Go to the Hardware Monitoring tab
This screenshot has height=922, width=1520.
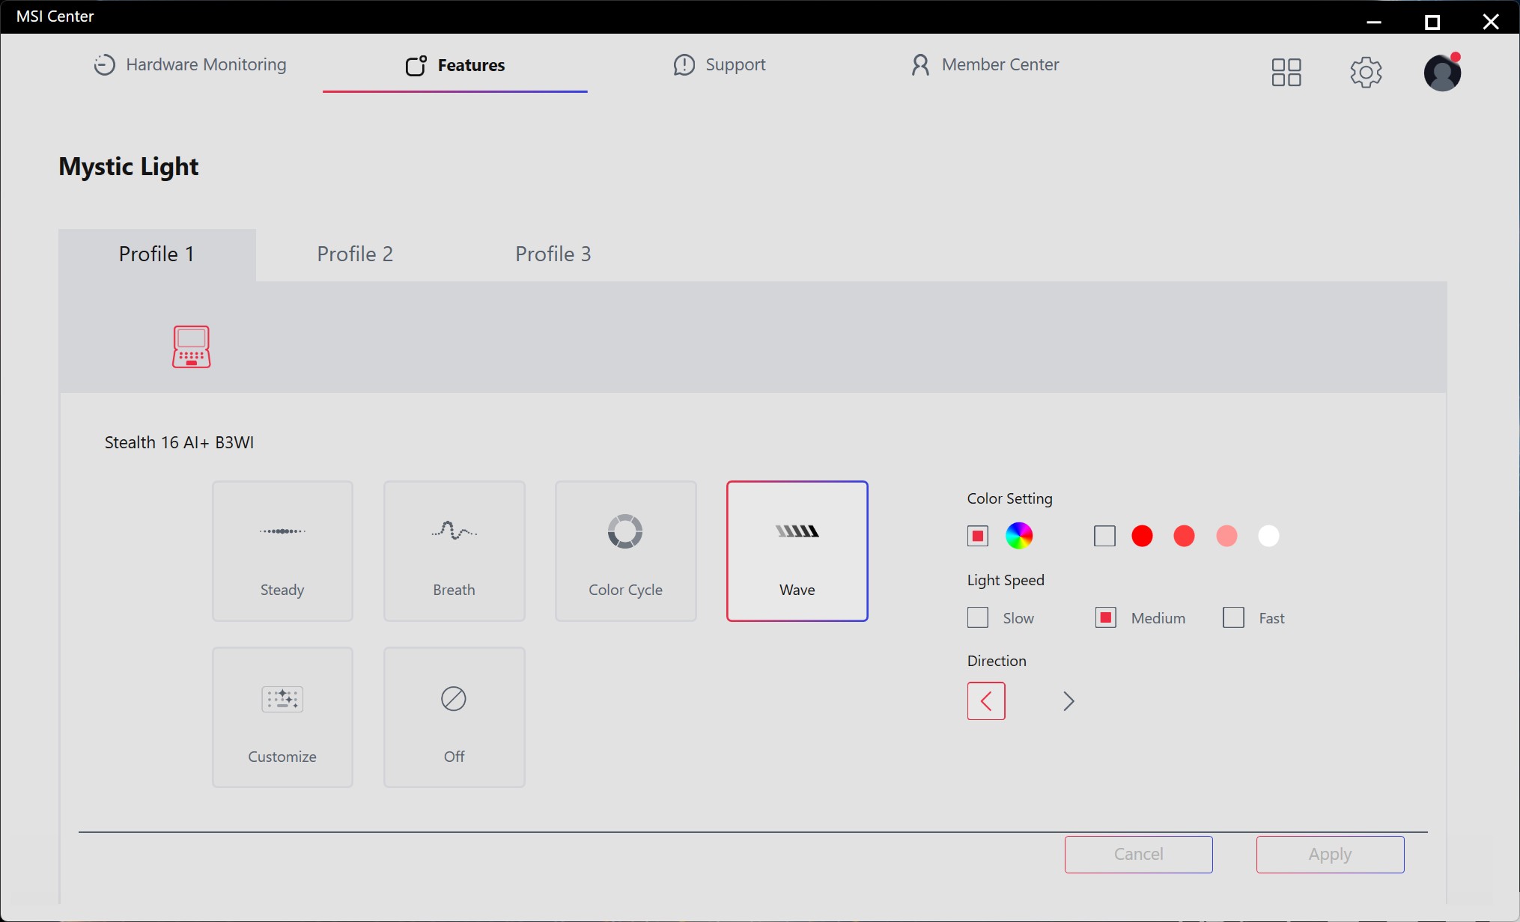tap(190, 65)
